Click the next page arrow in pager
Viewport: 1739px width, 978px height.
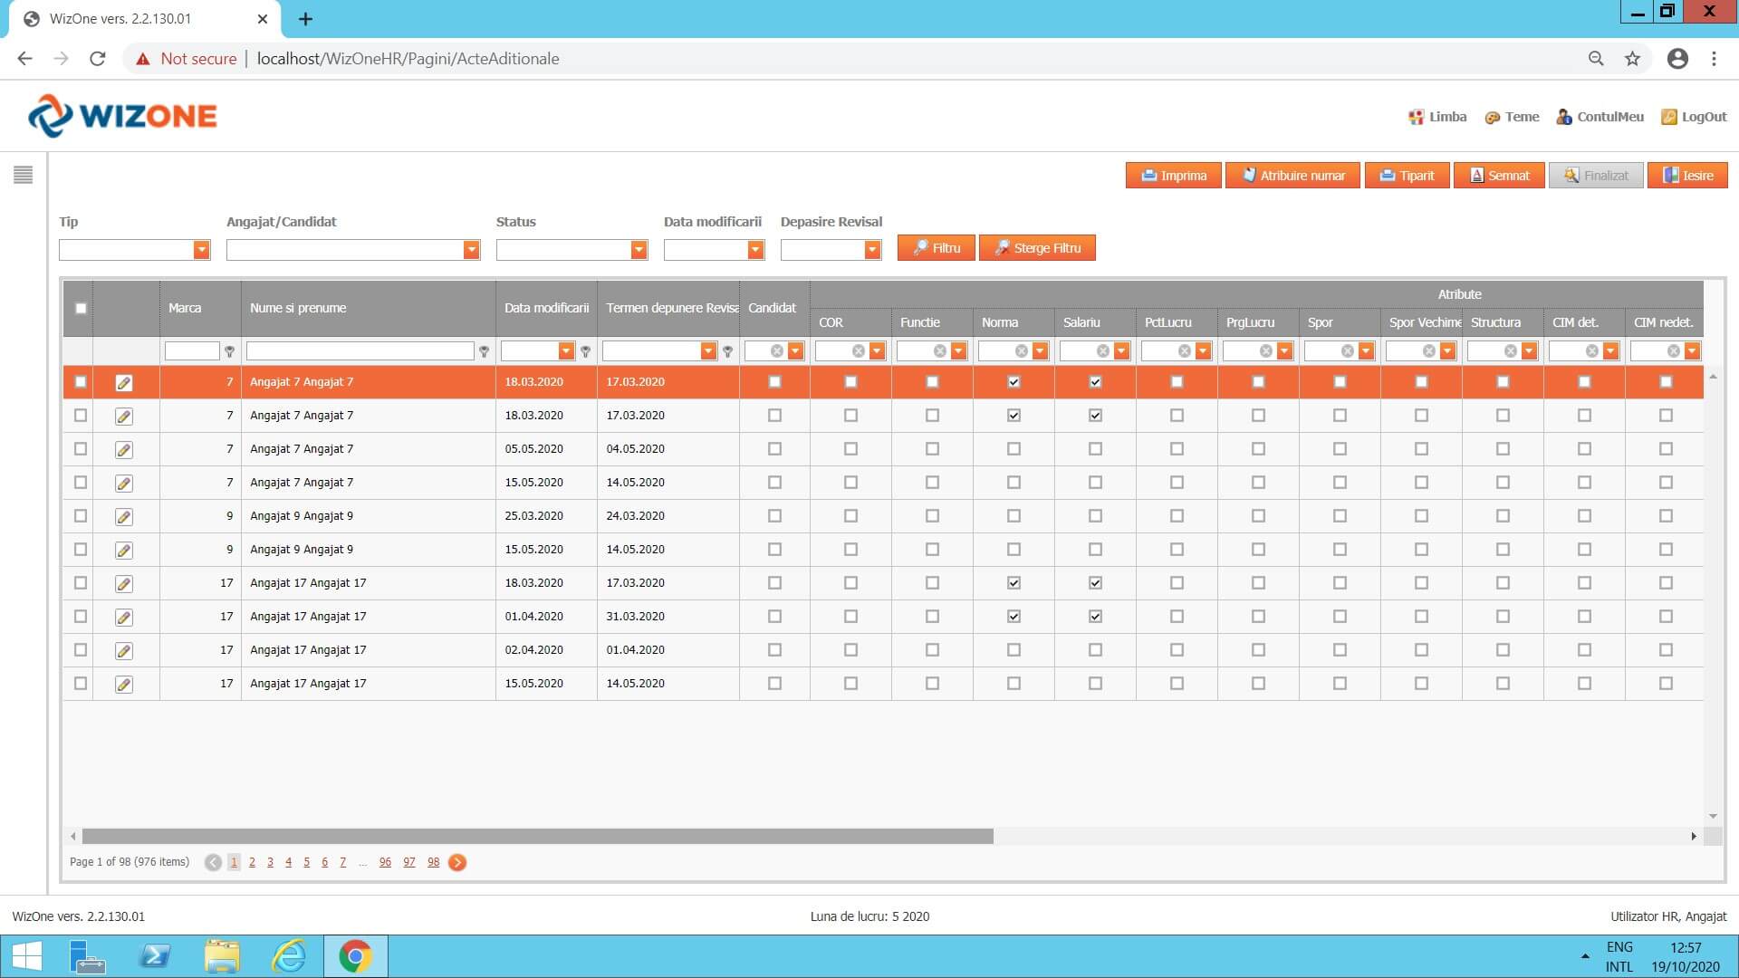(457, 862)
